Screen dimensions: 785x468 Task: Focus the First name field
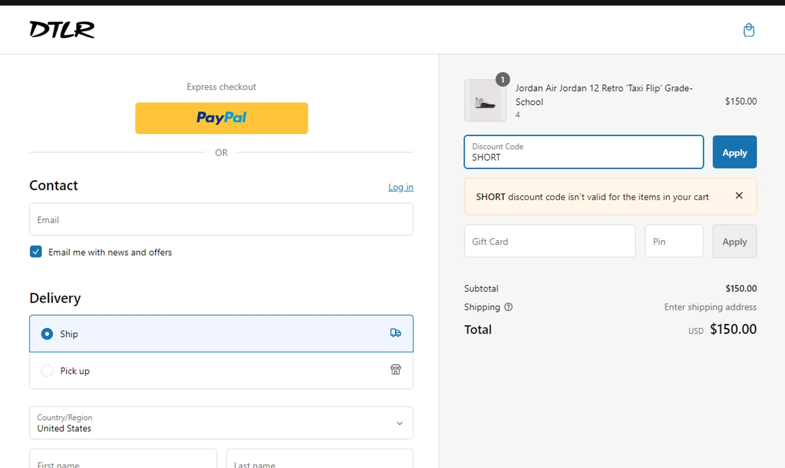point(123,459)
